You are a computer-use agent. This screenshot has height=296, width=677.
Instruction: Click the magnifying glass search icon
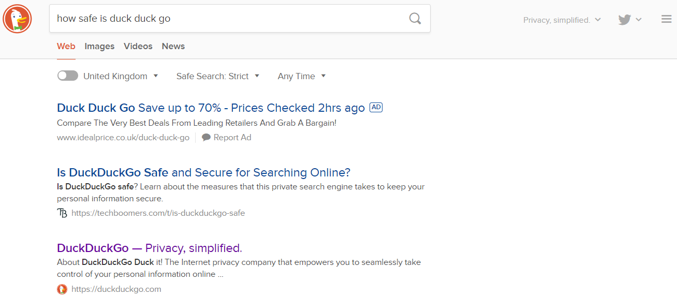click(415, 19)
